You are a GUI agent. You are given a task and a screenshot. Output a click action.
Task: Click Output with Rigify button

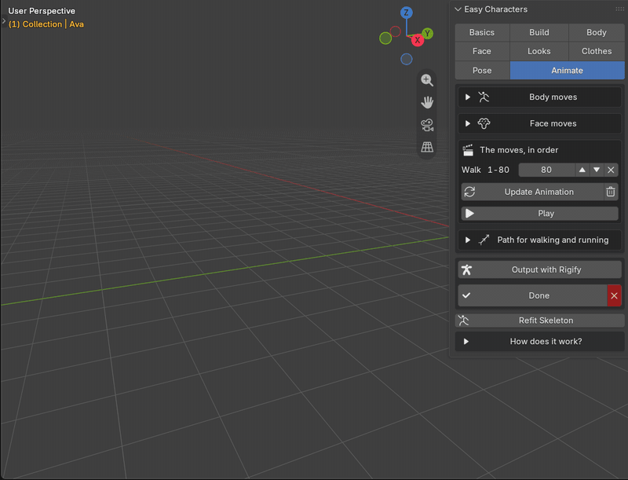539,269
